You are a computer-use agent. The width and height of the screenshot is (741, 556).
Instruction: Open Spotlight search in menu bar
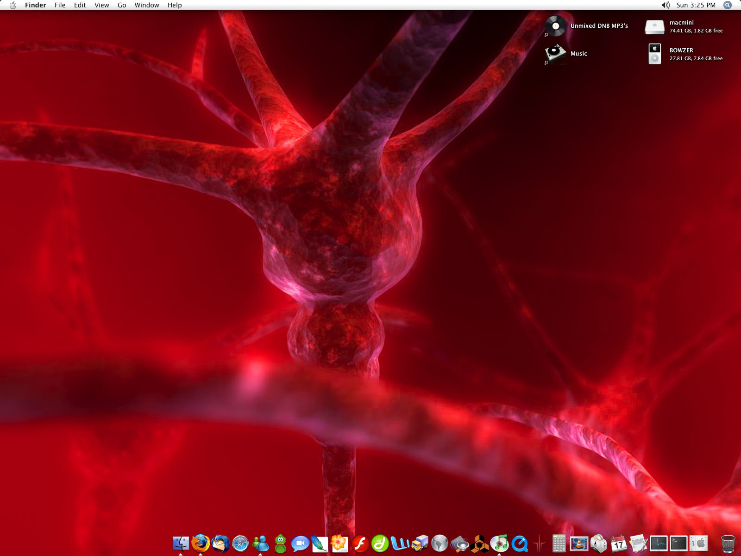728,5
